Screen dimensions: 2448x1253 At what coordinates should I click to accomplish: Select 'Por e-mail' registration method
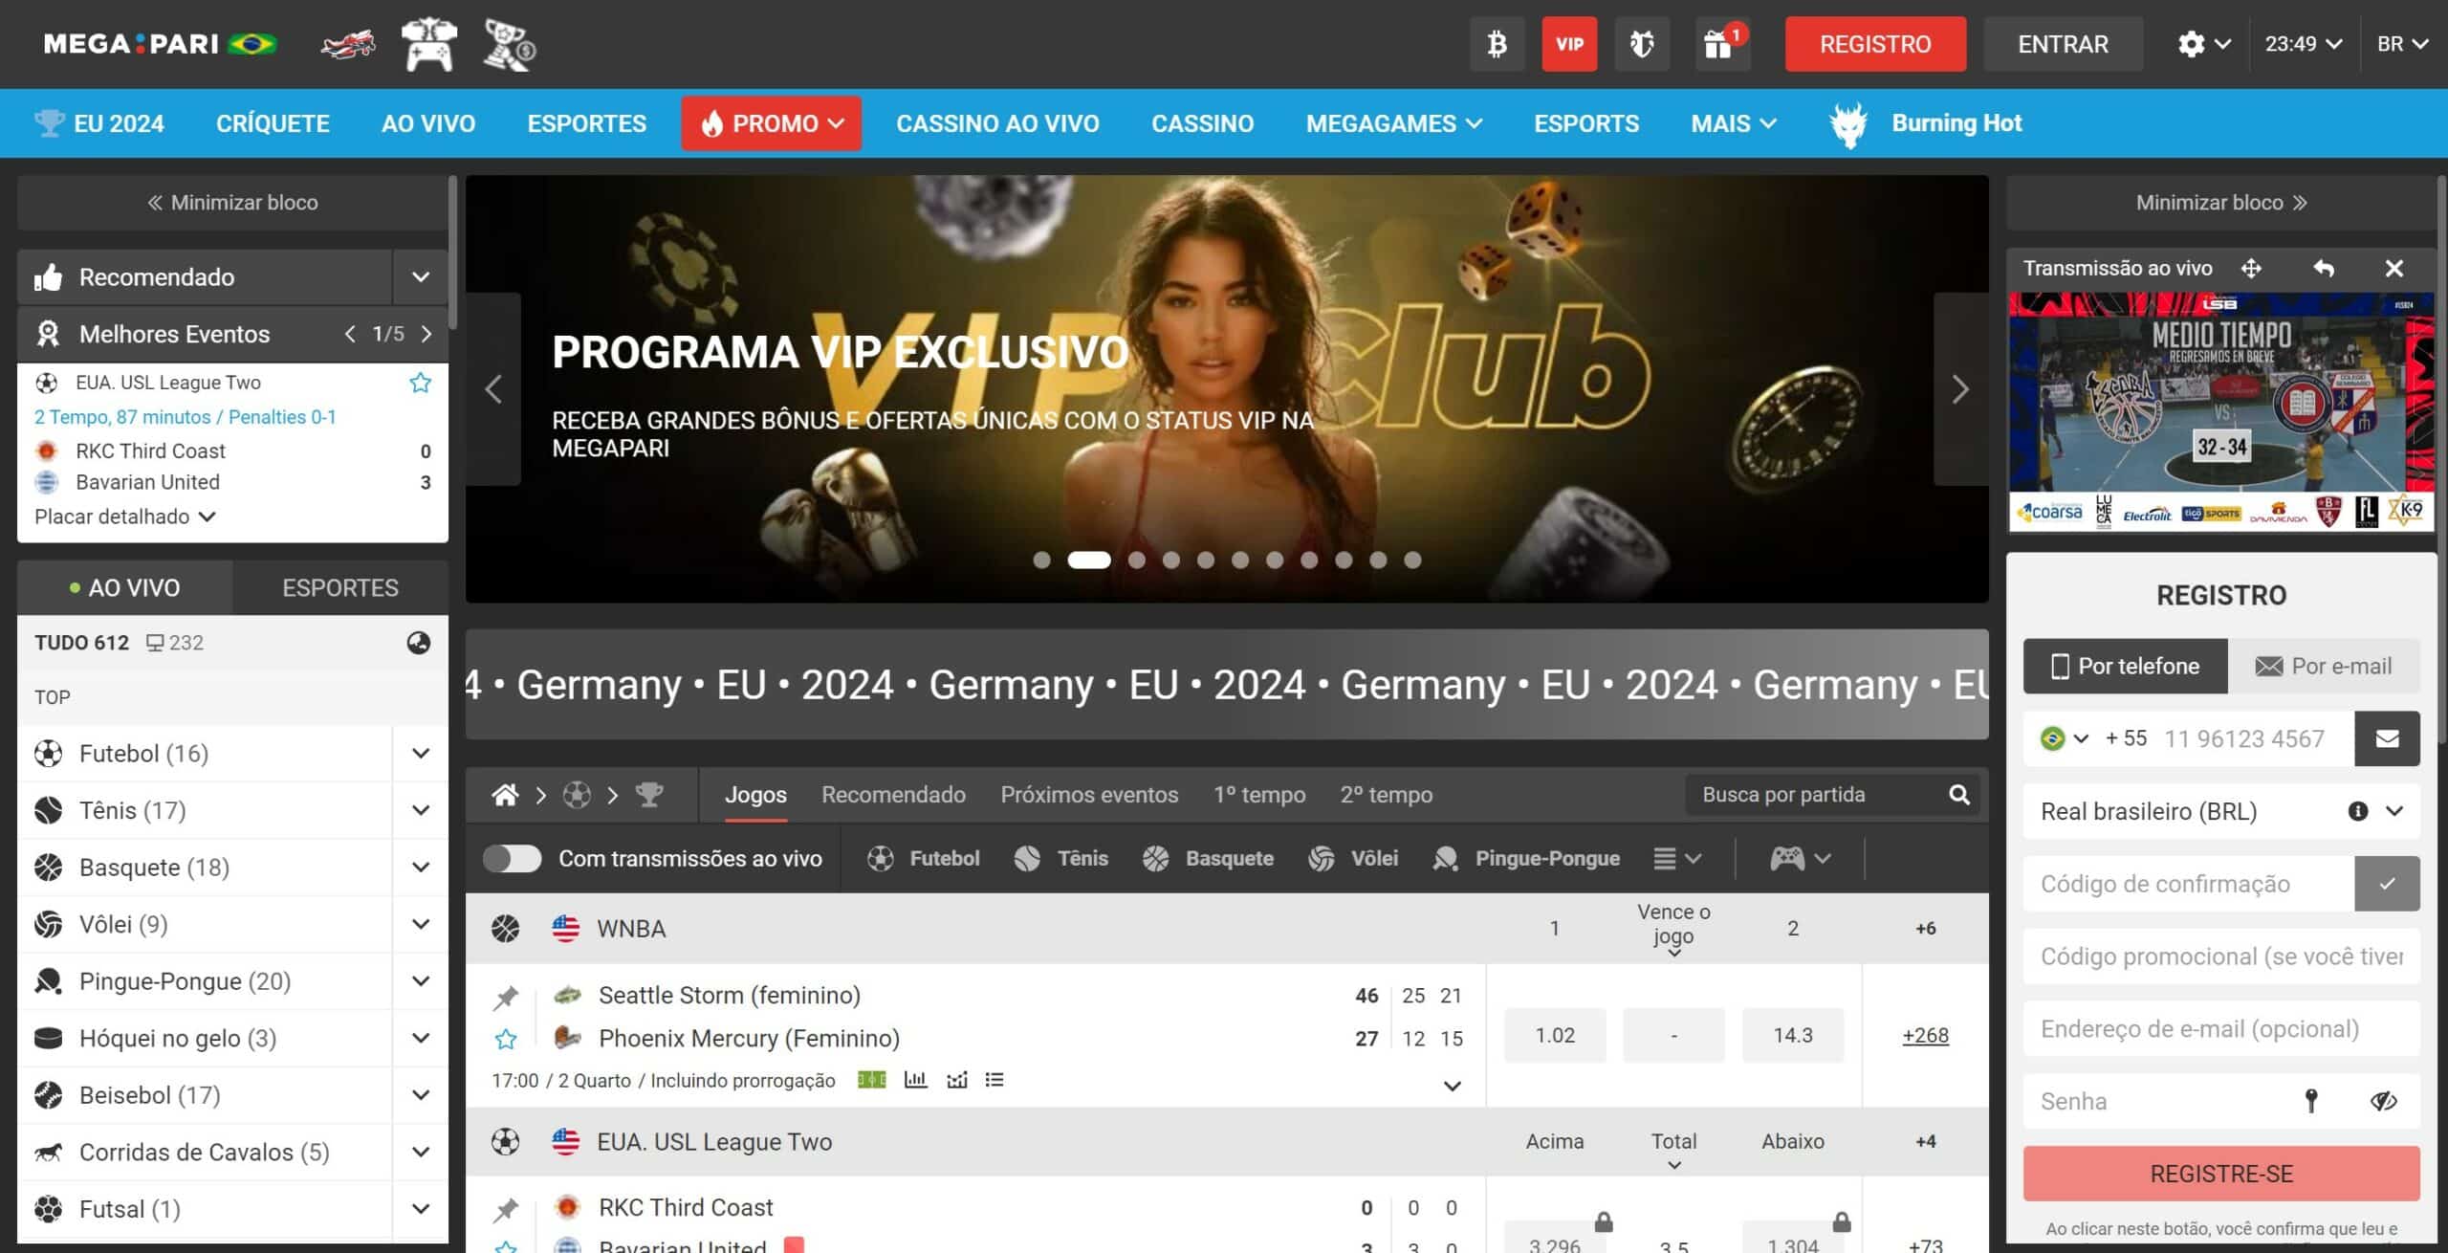[2324, 666]
